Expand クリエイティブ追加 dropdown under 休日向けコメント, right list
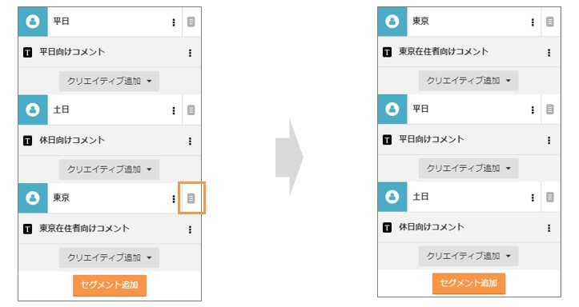The image size is (579, 307). tap(468, 256)
